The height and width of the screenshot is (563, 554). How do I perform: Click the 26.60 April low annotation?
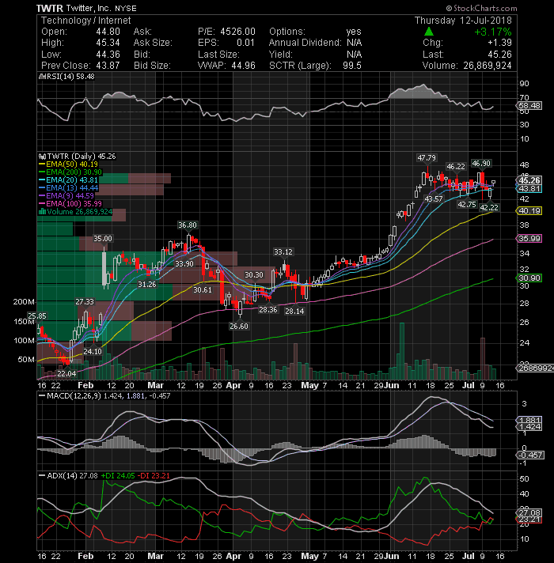pos(239,326)
